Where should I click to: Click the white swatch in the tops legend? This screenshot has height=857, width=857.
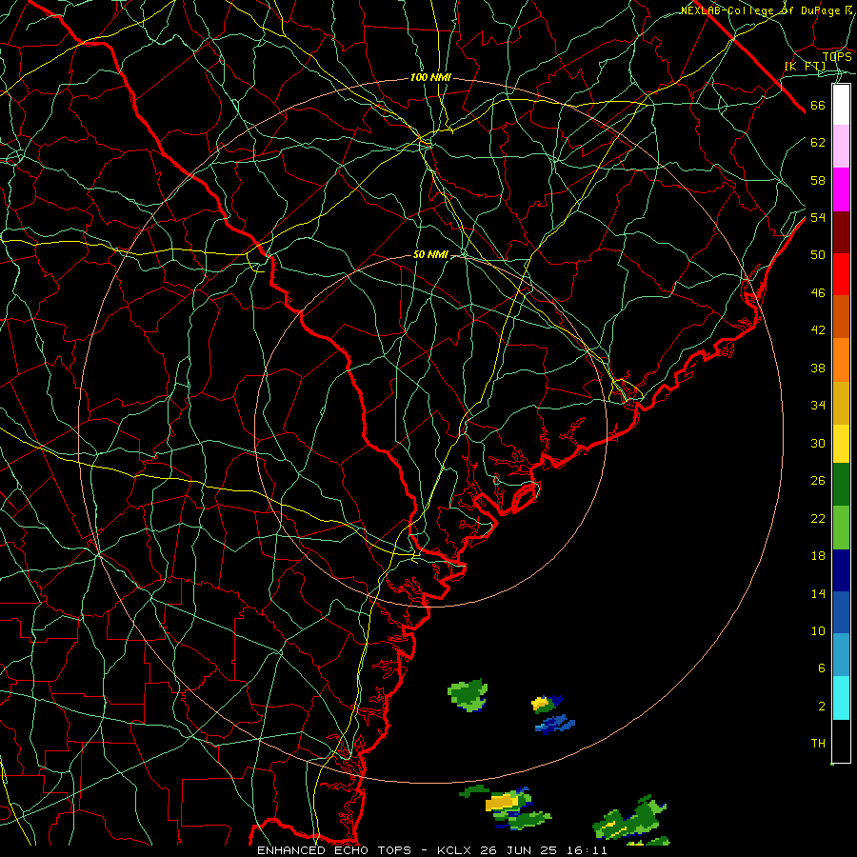click(x=841, y=105)
